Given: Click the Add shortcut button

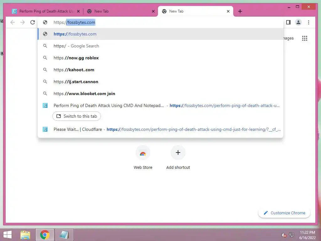Looking at the screenshot, I should click(178, 158).
